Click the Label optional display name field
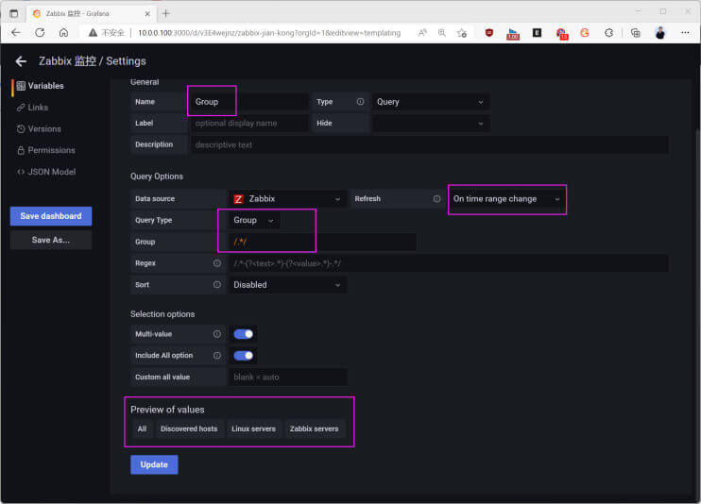This screenshot has height=504, width=701. (x=249, y=124)
